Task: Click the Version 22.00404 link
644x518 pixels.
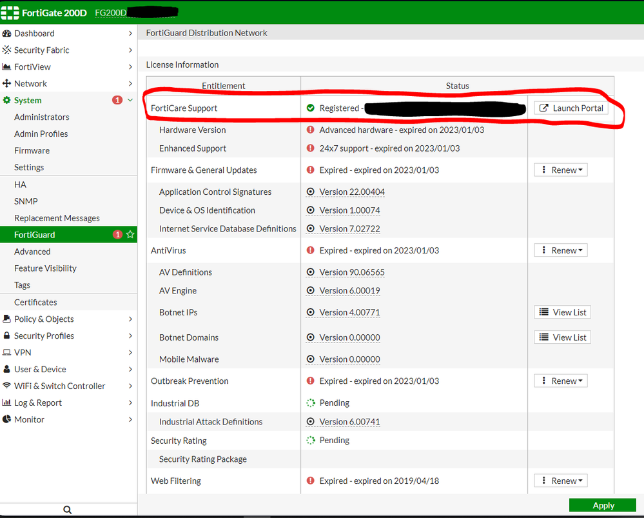Action: pos(352,192)
